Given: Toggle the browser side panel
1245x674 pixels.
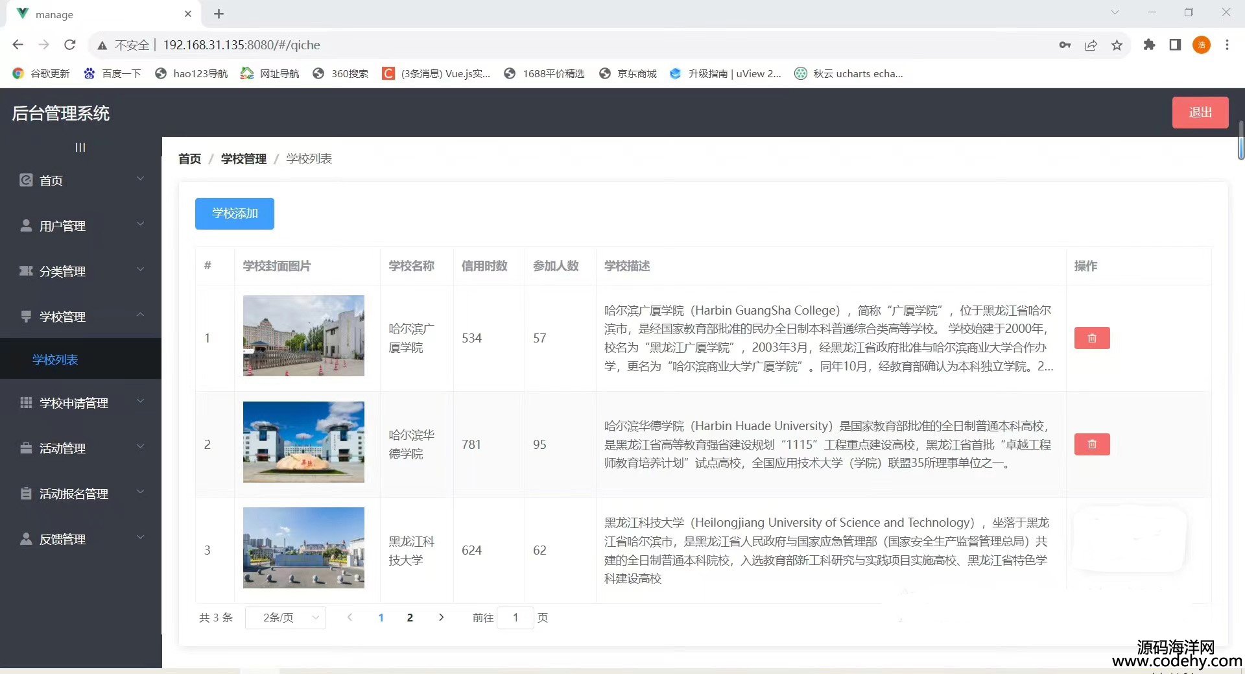Looking at the screenshot, I should click(1175, 45).
